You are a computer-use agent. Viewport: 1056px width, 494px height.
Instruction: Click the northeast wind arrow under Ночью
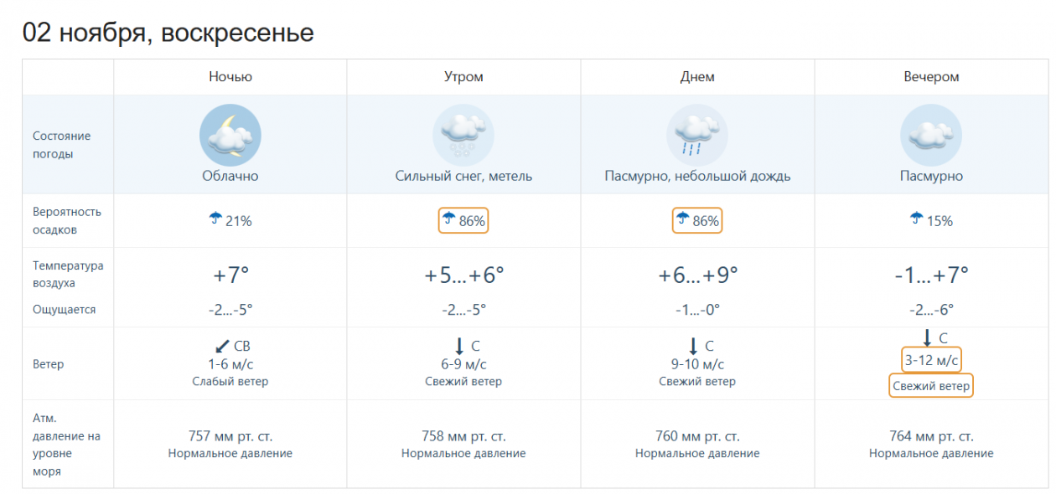pos(221,345)
